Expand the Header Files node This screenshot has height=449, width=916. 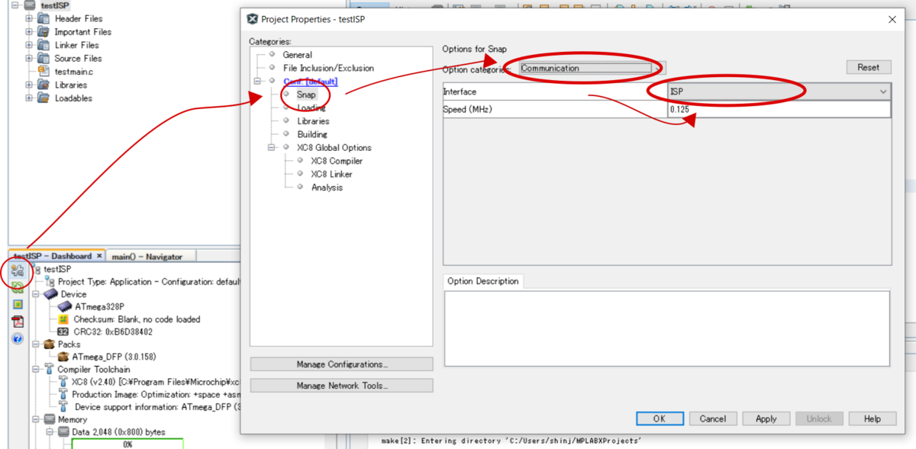pos(29,18)
